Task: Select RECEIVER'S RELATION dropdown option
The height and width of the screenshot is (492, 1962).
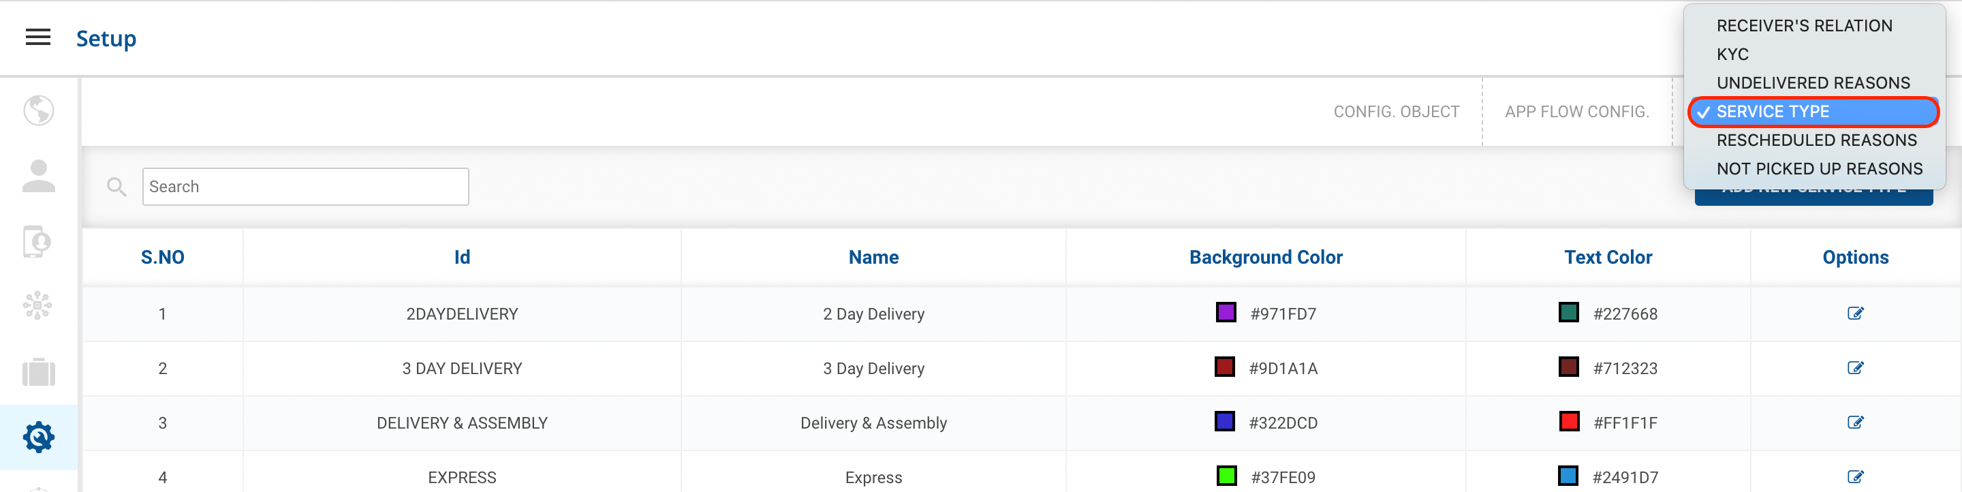Action: coord(1803,26)
